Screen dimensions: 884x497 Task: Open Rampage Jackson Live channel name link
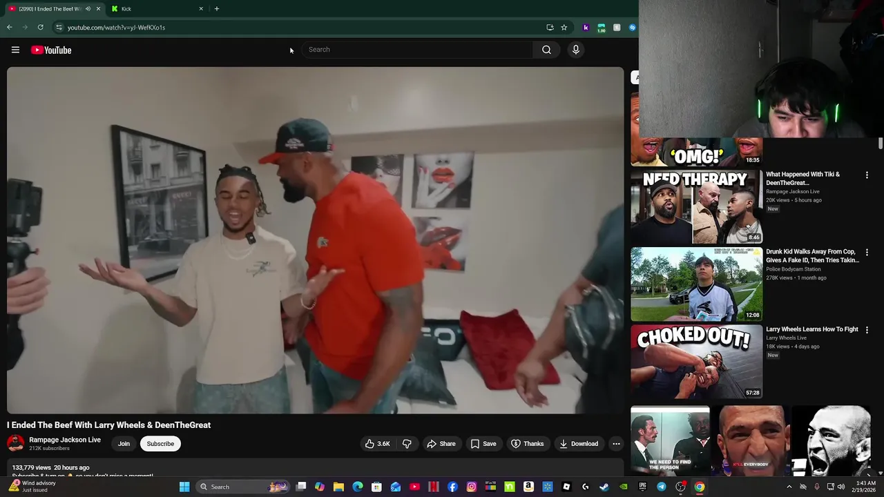pos(65,440)
